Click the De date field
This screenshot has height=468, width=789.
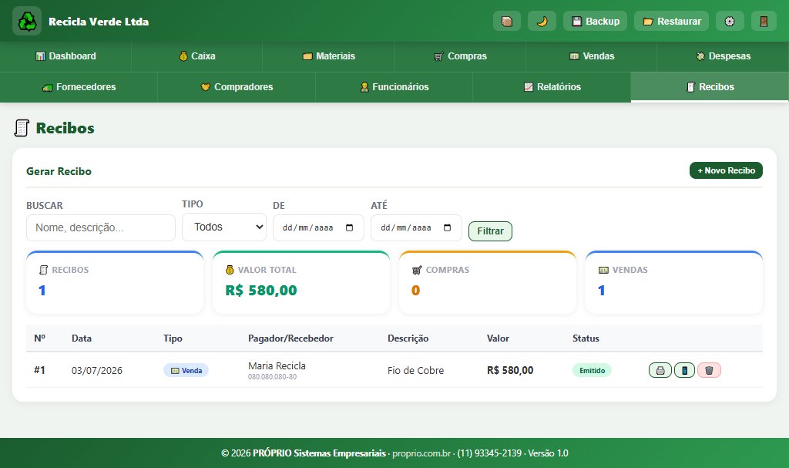tap(318, 227)
